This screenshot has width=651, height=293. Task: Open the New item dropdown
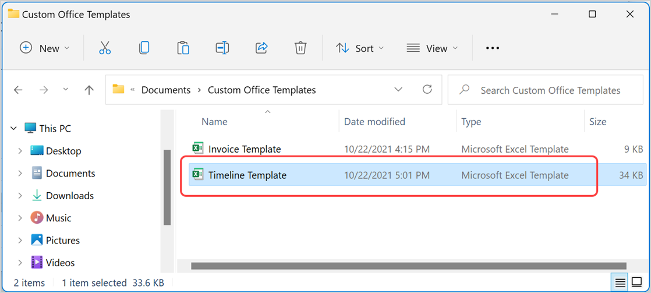pyautogui.click(x=45, y=48)
